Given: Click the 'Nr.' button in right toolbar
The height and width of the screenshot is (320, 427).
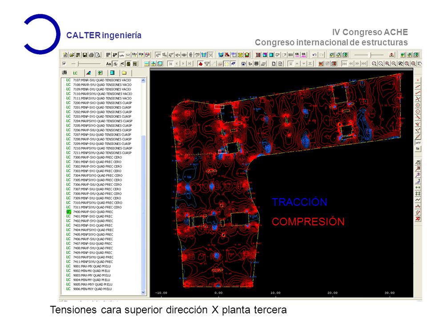Looking at the screenshot, I should point(418,149).
